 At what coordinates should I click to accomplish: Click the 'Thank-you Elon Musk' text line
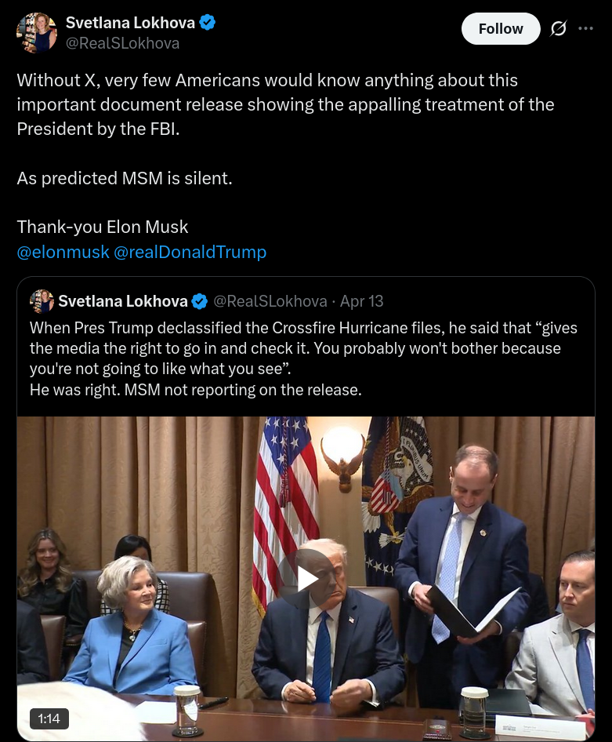coord(103,227)
